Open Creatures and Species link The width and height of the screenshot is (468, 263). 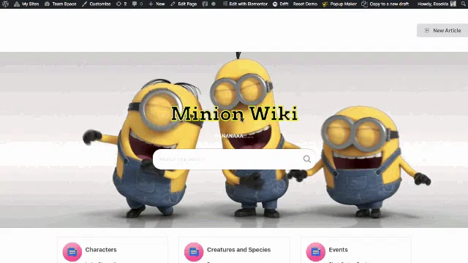pyautogui.click(x=239, y=250)
